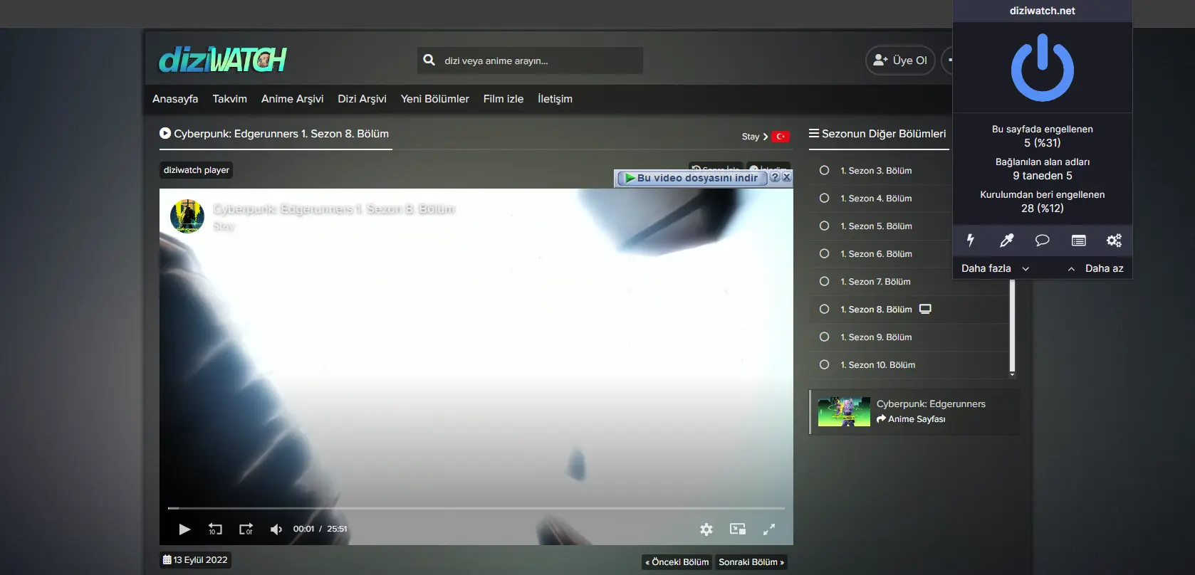Click the Turkish flag icon next to Stay
This screenshot has height=575, width=1195.
click(781, 136)
